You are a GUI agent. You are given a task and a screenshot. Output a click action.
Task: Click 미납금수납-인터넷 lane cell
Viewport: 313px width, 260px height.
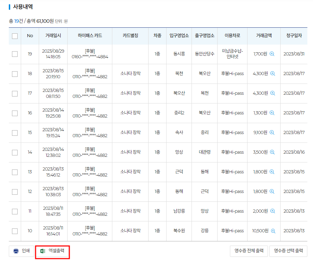coord(232,54)
